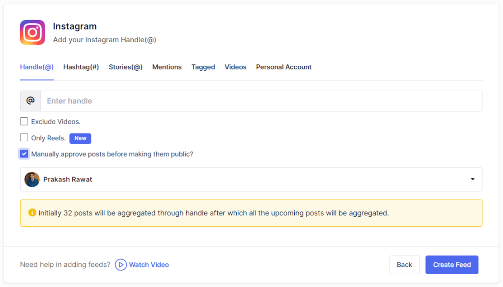503x287 pixels.
Task: Click the @ symbol before handle field
Action: coord(30,101)
